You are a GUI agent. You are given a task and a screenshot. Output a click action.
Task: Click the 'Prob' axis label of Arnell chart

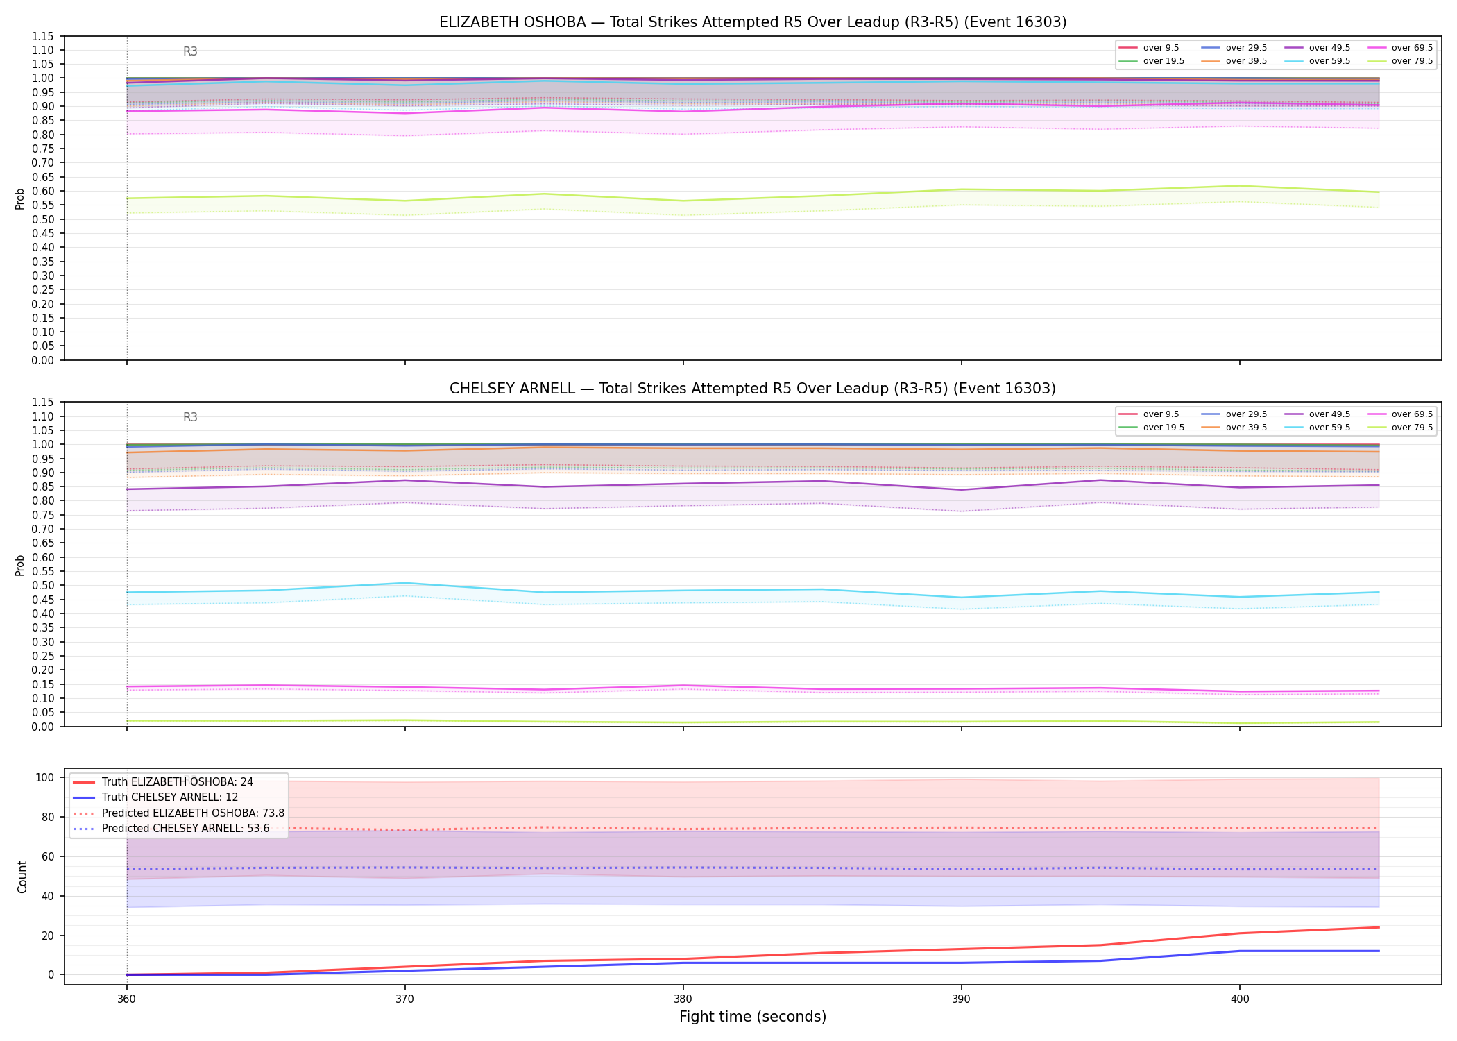point(20,565)
